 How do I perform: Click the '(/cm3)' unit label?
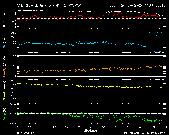click(x=5, y=61)
